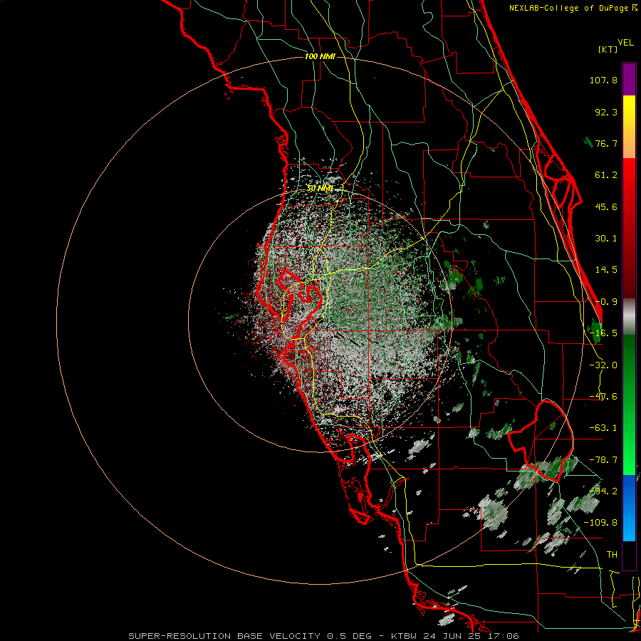Click the -0.9 scale value

tap(606, 302)
